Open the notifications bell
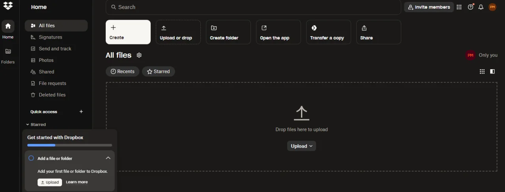Viewport: 505px width, 192px height. 481,7
